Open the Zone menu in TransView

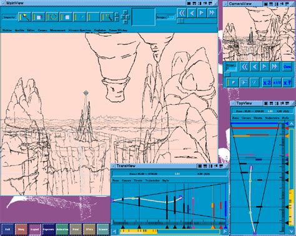(116, 180)
